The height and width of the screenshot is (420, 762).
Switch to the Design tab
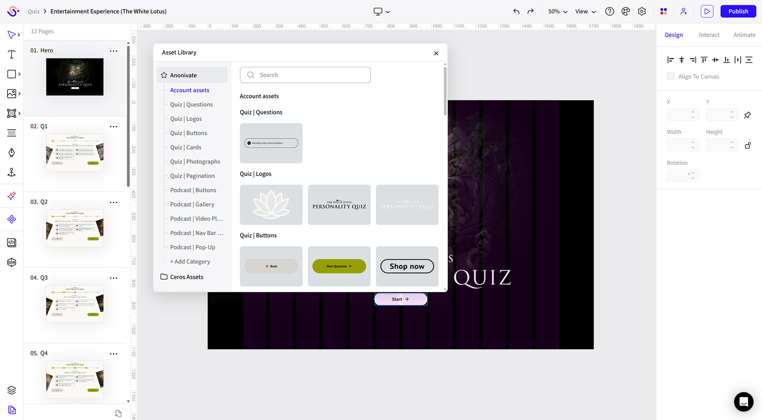[x=673, y=35]
